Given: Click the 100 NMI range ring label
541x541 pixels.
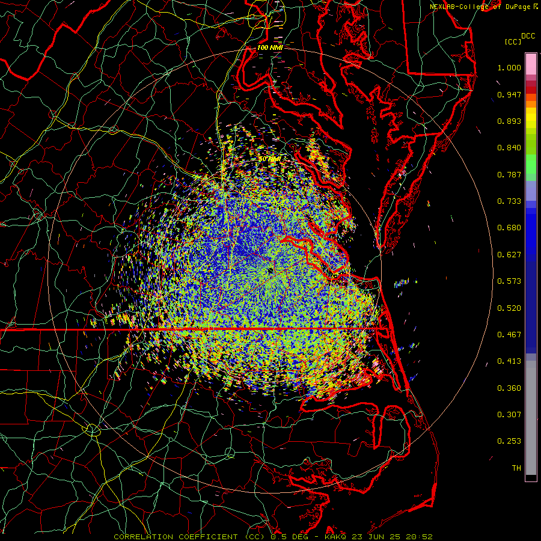Looking at the screenshot, I should 270,47.
